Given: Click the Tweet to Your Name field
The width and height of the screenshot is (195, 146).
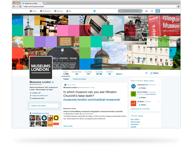Looking at the screenshot, I should pos(44,106).
